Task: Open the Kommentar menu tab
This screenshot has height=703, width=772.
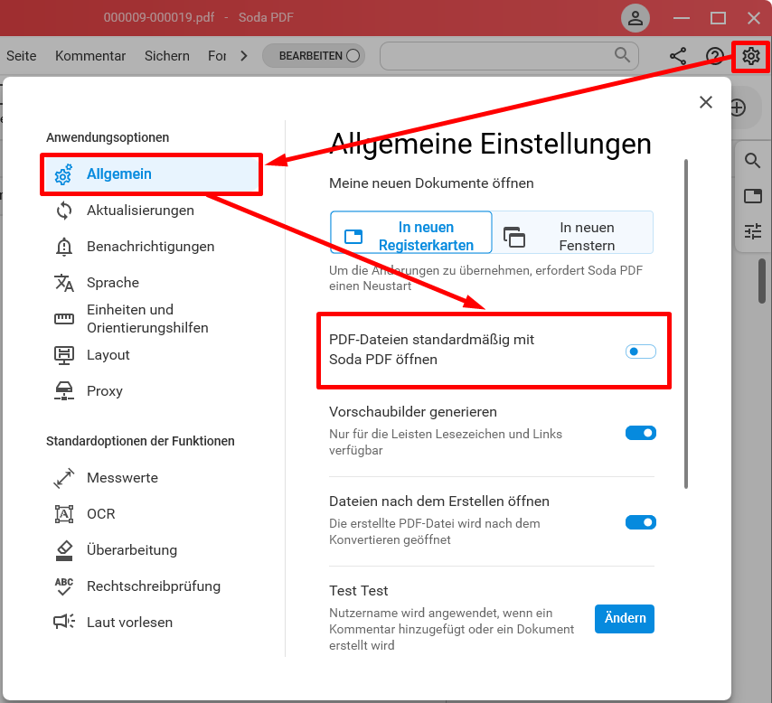Action: (x=90, y=56)
